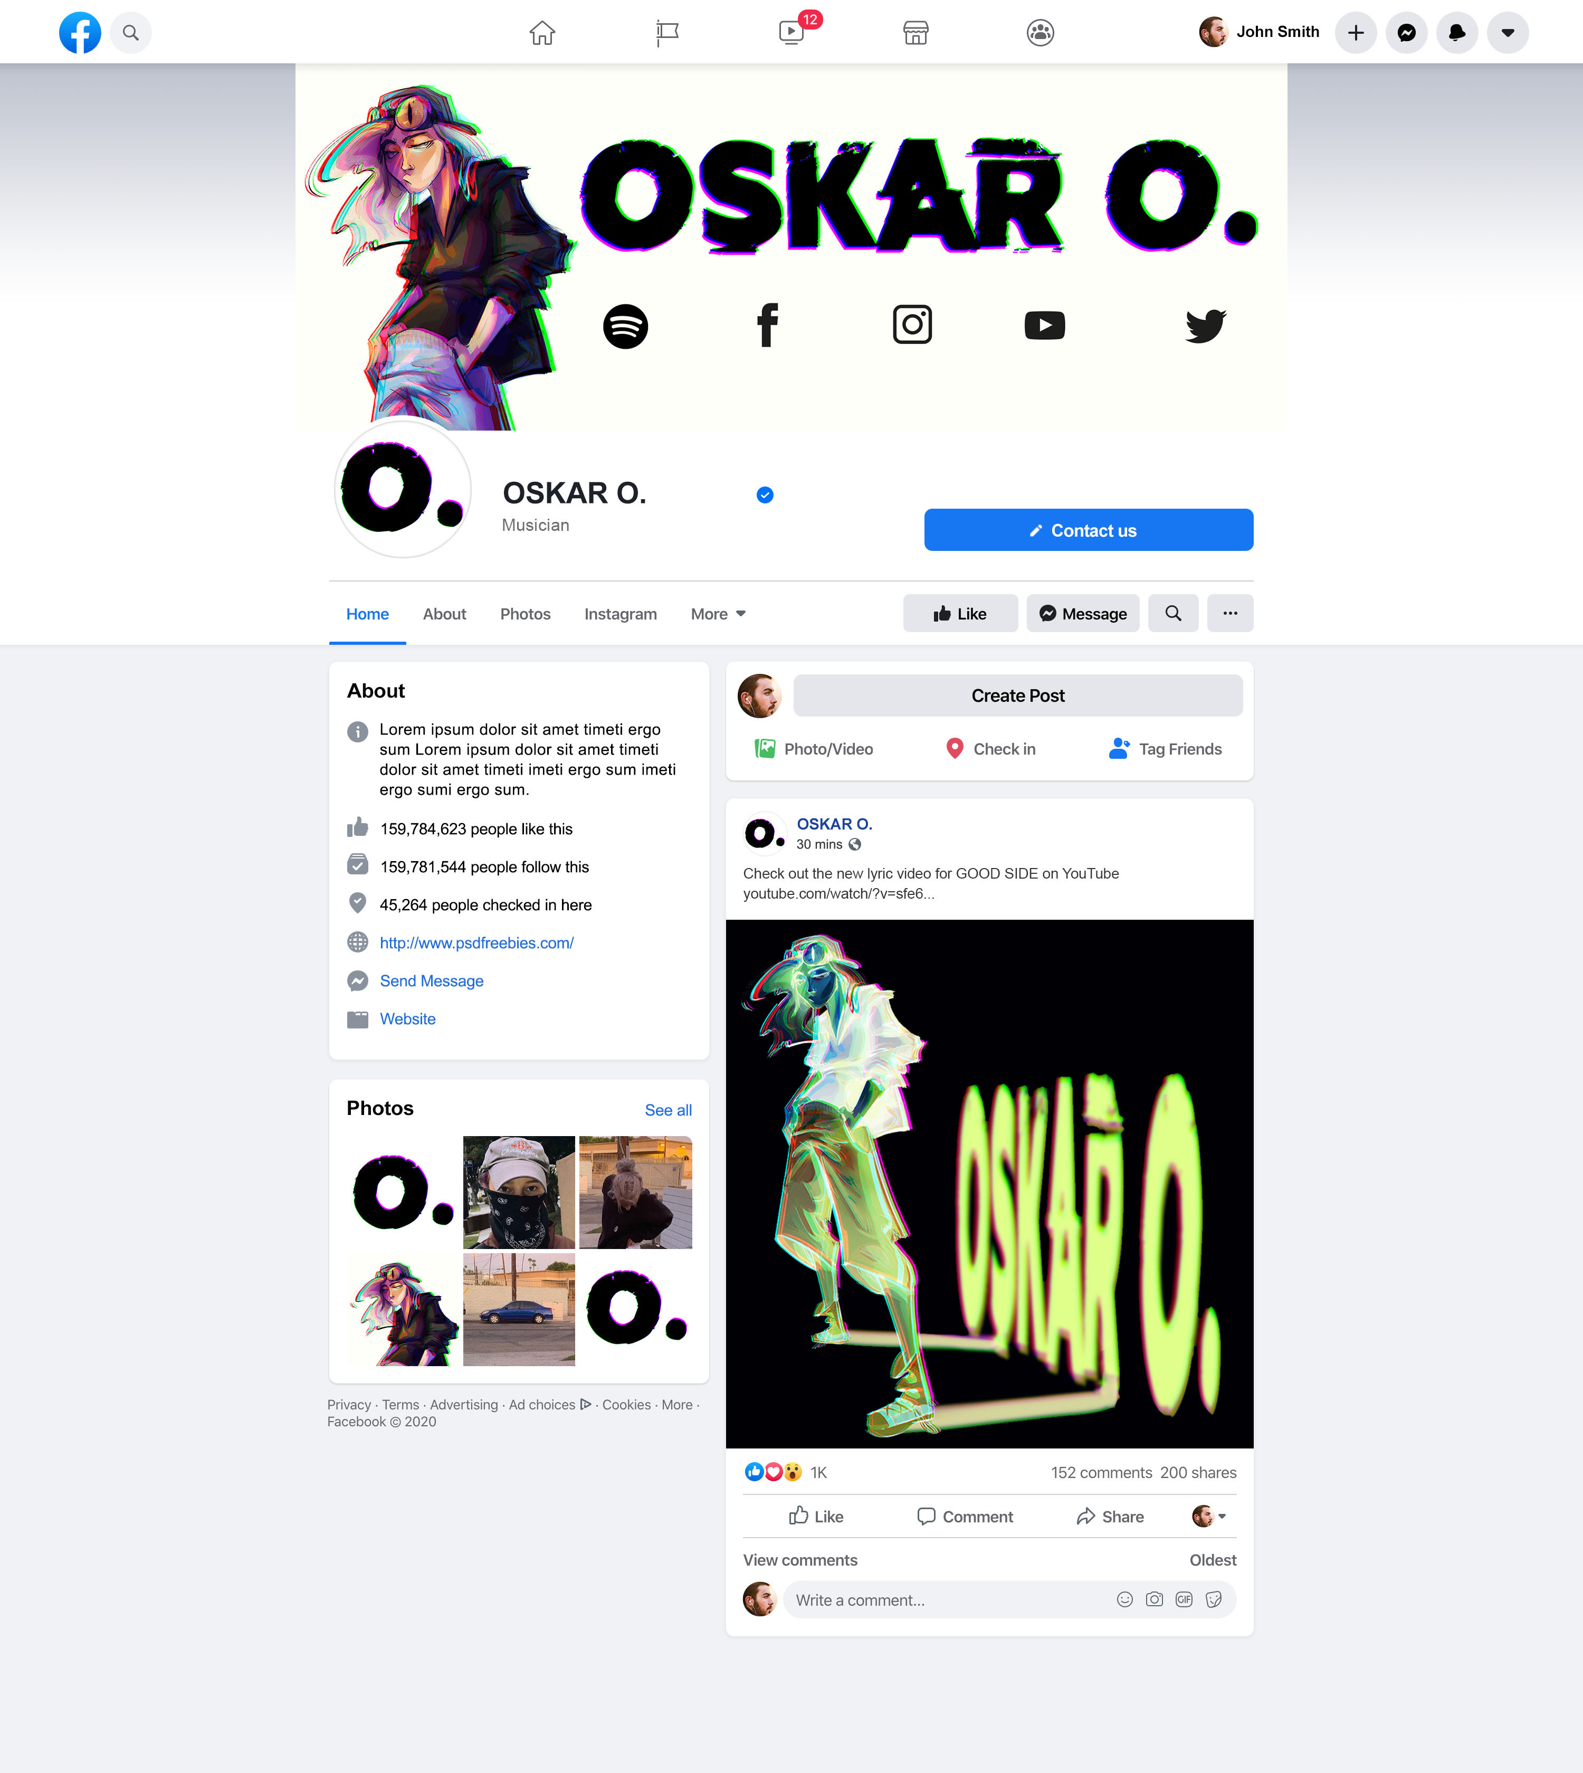The width and height of the screenshot is (1583, 1773).
Task: Click the Contact us button
Action: pyautogui.click(x=1088, y=530)
